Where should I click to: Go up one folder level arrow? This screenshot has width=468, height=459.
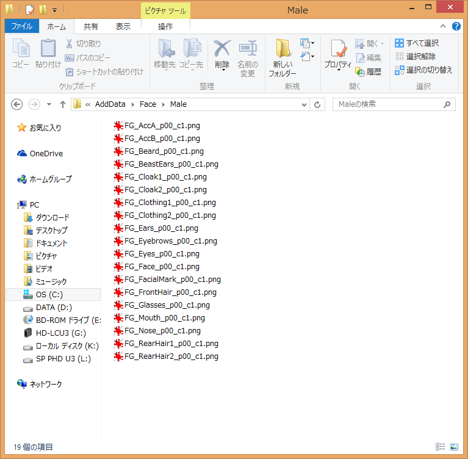click(63, 104)
